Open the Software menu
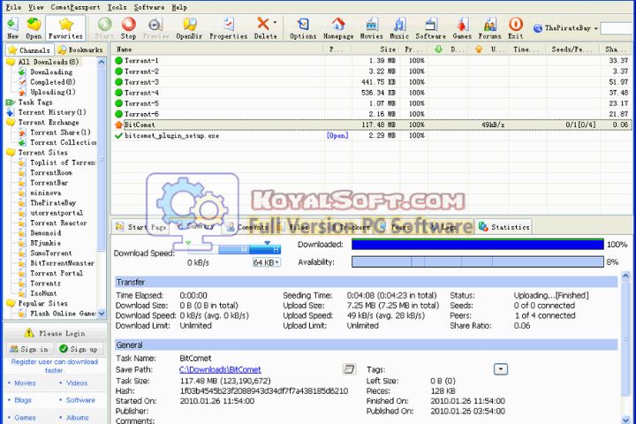 pos(149,7)
